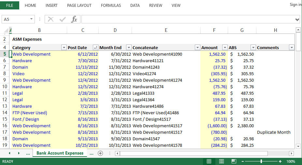Open Month End filter dropdown
Image resolution: width=302 pixels, height=165 pixels.
[x=129, y=48]
